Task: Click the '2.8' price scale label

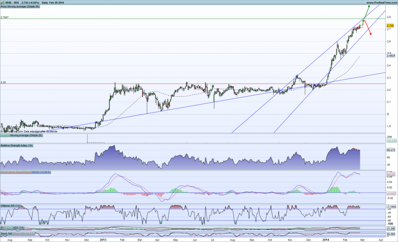Action: 389,17
